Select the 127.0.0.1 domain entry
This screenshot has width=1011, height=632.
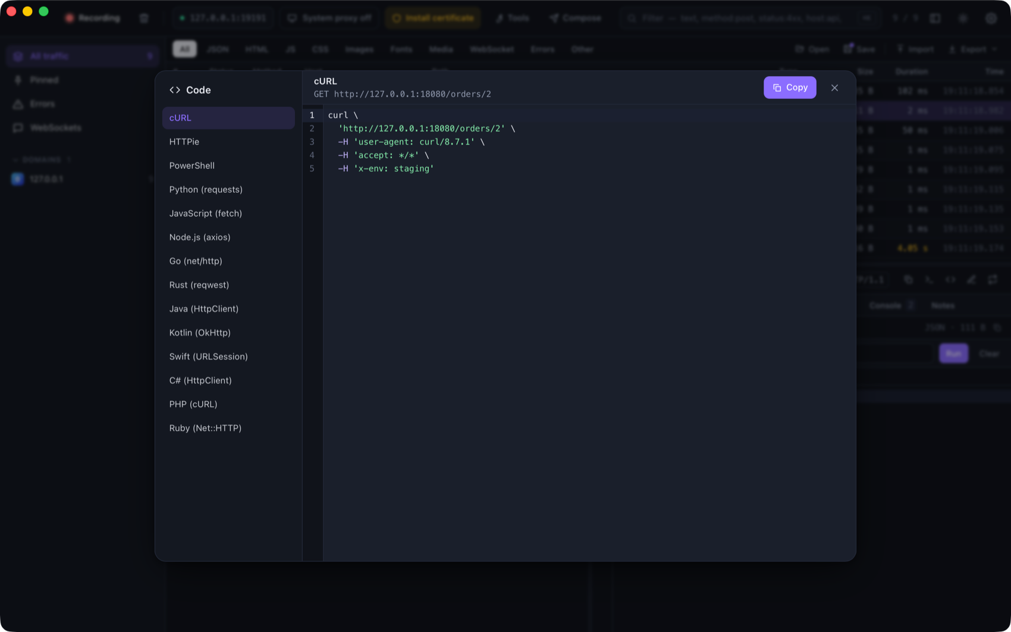coord(83,179)
